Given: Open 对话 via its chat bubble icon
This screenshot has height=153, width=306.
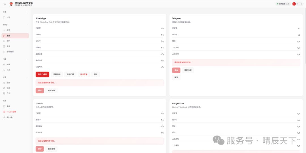Looking at the screenshot, I should click(4, 18).
